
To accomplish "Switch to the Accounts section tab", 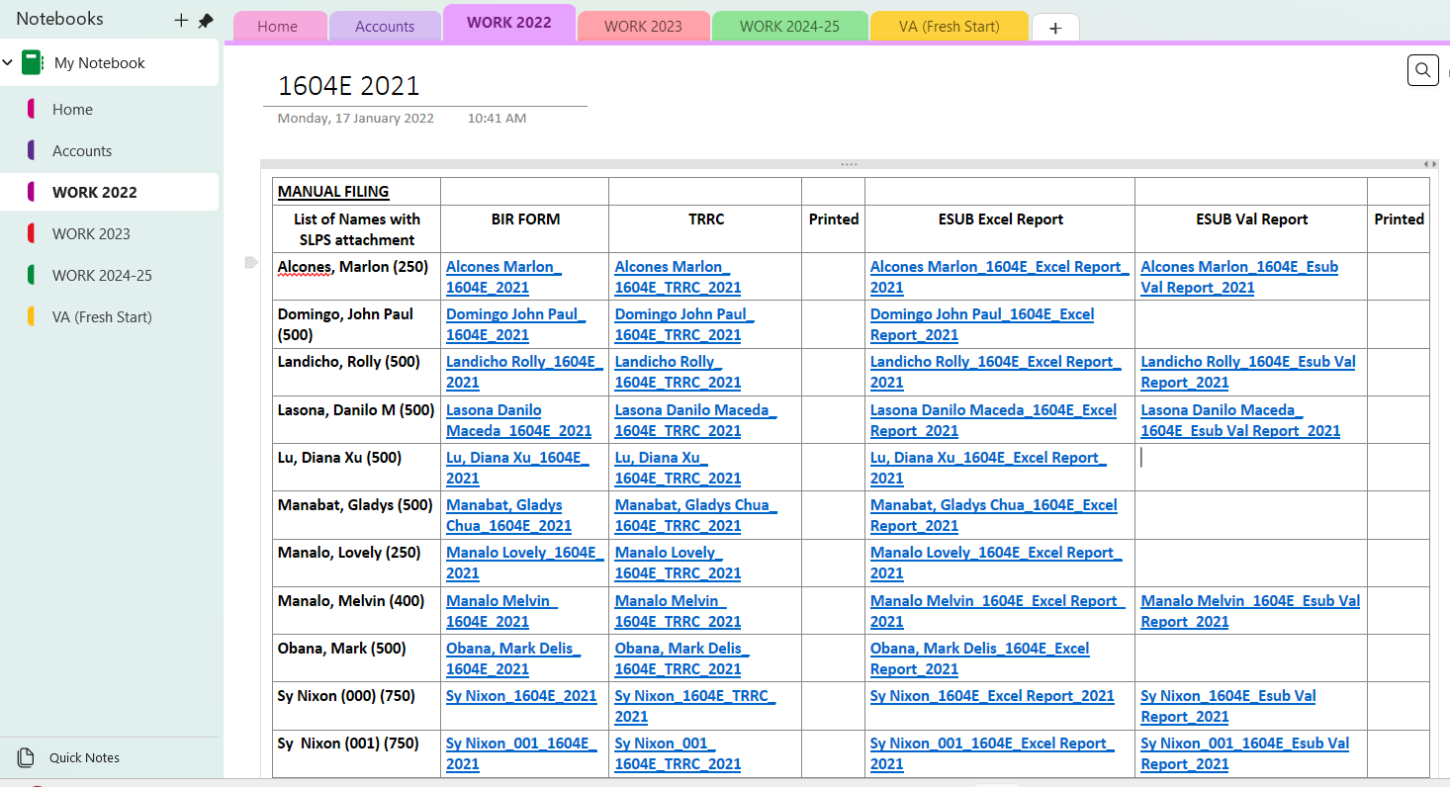I will click(385, 27).
